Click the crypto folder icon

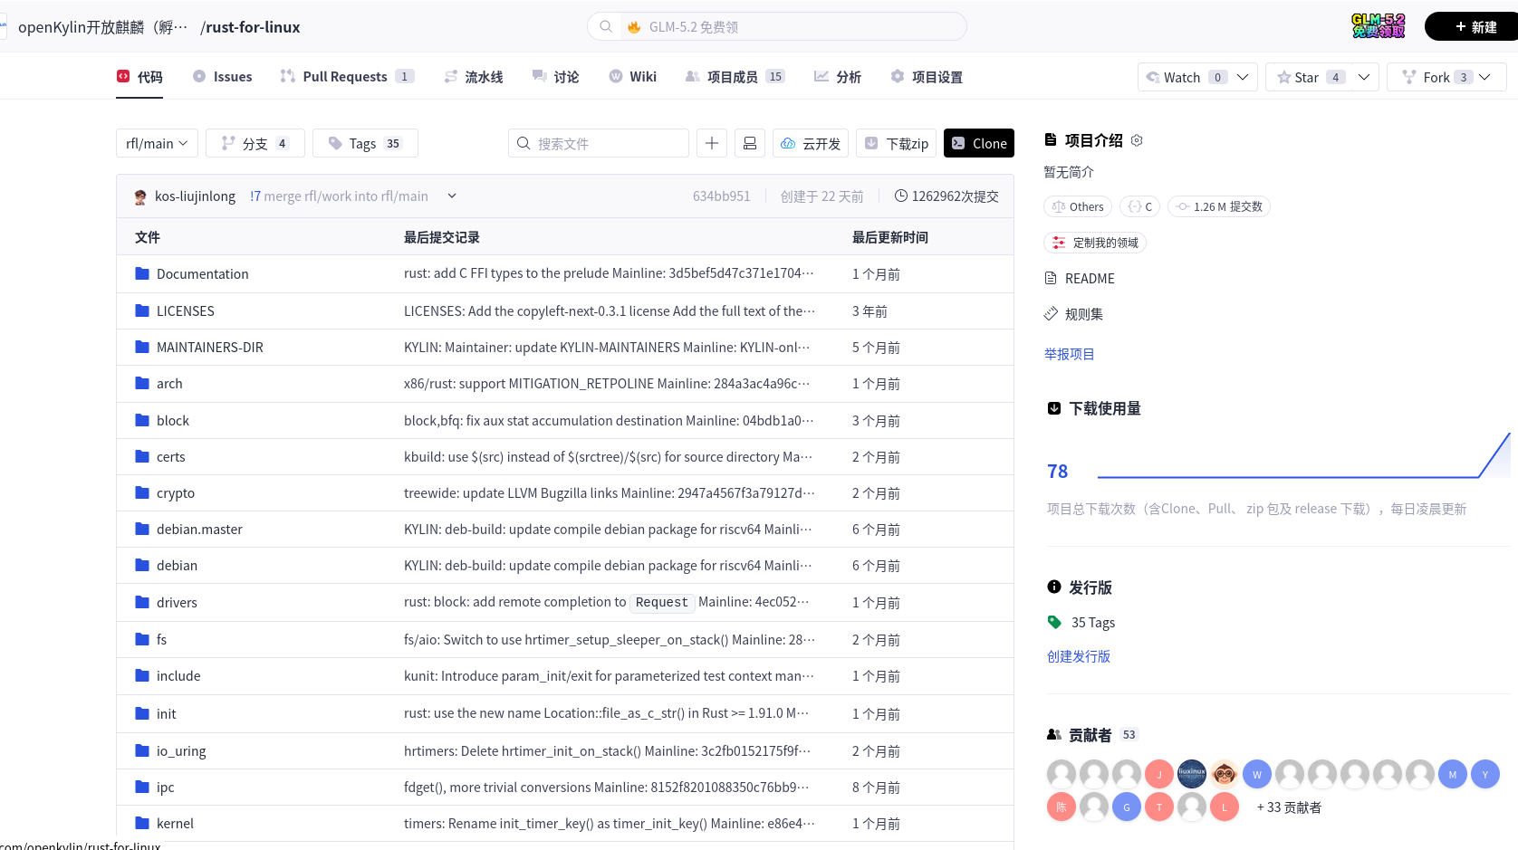[142, 493]
